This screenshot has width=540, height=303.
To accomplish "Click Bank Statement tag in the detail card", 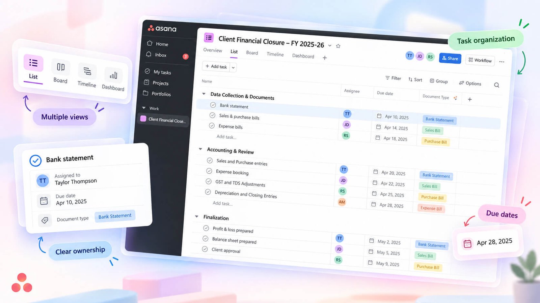I will (115, 216).
